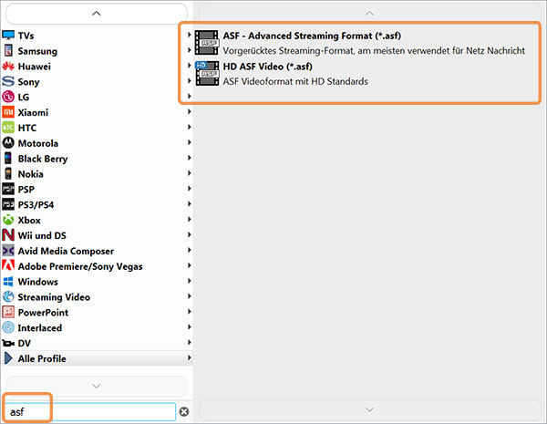Expand the Alle Profile arrow
Image resolution: width=547 pixels, height=424 pixels.
pyautogui.click(x=189, y=357)
